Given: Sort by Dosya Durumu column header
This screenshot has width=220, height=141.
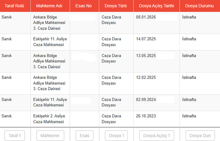Looking at the screenshot, I should click(199, 6).
